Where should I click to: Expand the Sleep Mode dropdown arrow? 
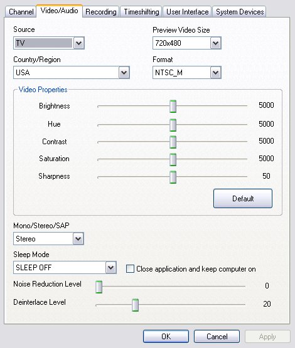pyautogui.click(x=111, y=268)
